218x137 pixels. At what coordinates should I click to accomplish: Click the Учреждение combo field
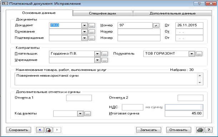coord(72,60)
